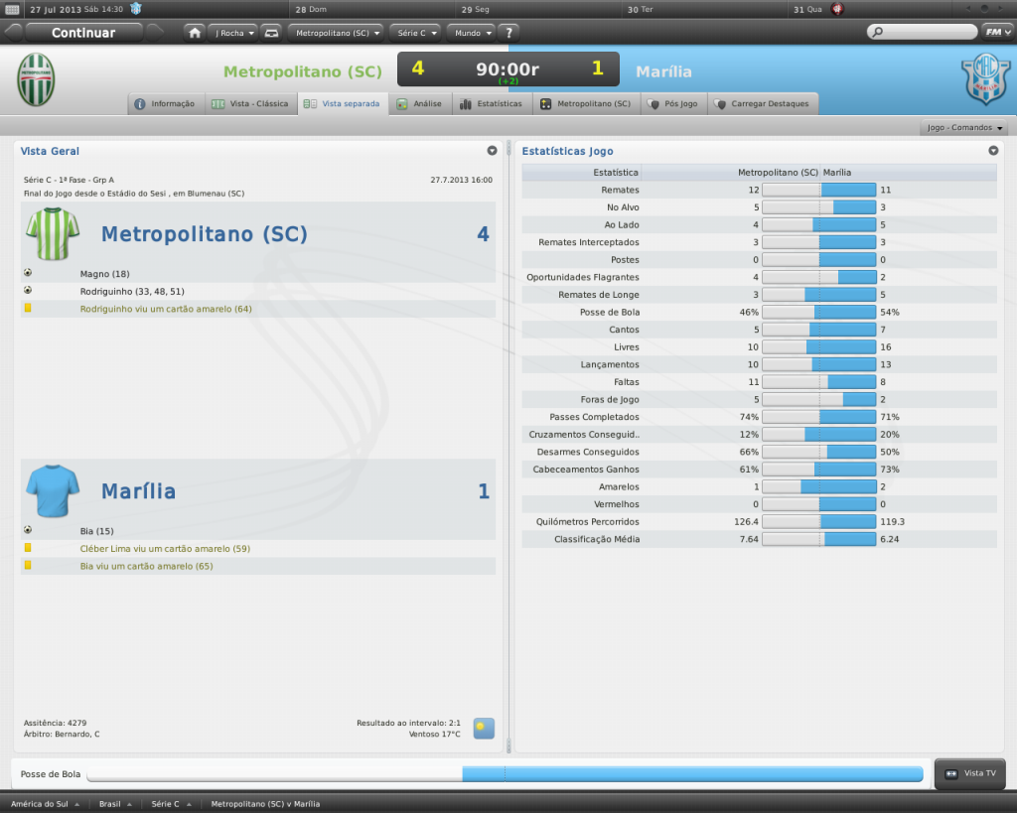
Task: Click the weather icon near Ventoso 17°C
Action: 484,728
